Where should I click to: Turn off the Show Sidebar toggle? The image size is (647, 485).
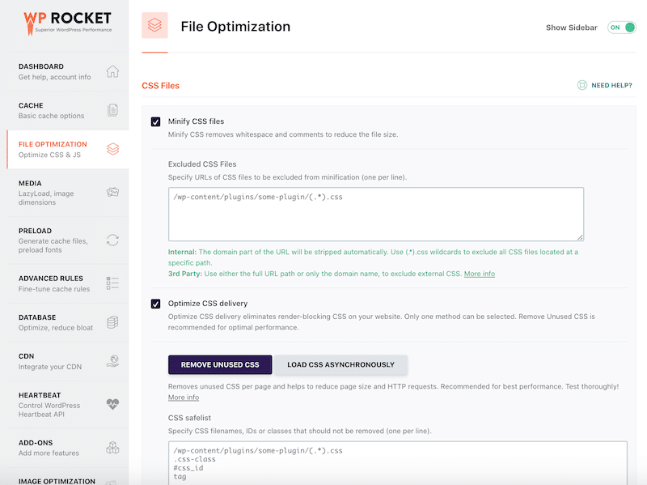tap(622, 27)
